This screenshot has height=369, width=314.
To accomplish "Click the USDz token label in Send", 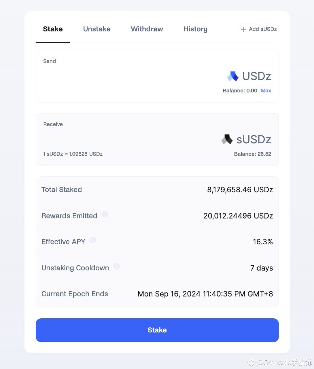I will coord(257,76).
